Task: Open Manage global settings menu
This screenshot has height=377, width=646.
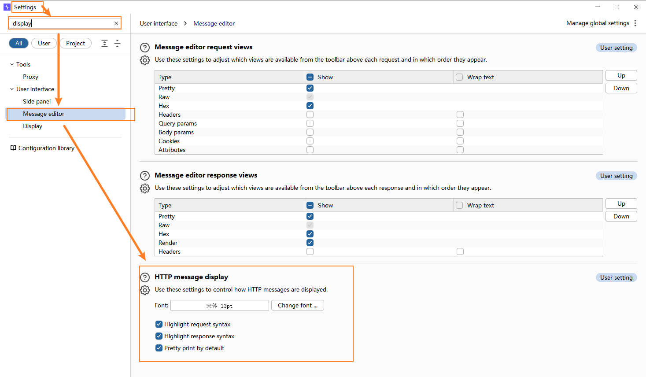Action: [x=598, y=23]
